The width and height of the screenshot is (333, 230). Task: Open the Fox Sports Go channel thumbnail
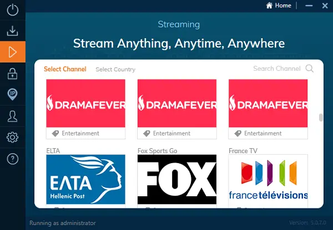tap(177, 180)
